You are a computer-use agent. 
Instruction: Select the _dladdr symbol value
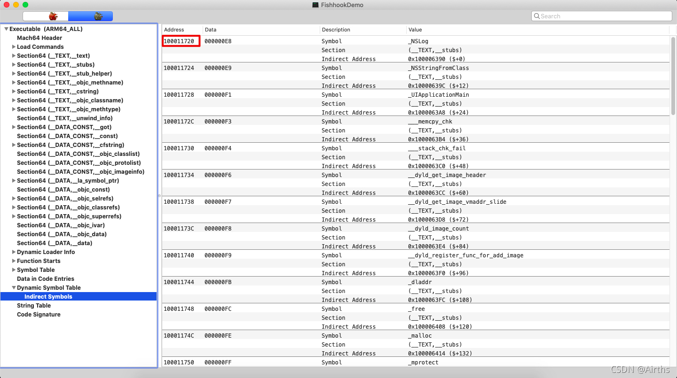(419, 282)
